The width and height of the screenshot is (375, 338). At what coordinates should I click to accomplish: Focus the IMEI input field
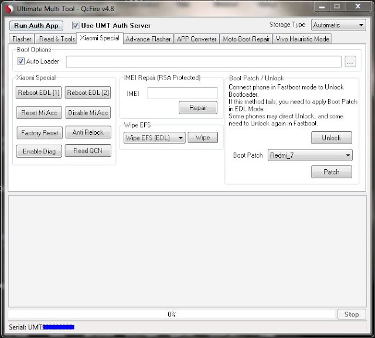[182, 93]
